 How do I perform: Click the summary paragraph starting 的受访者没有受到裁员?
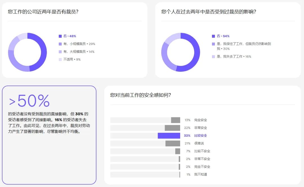click(x=49, y=123)
